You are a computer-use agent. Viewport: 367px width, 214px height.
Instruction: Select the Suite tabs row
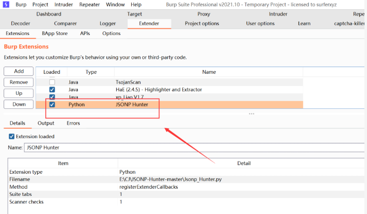click(x=186, y=194)
